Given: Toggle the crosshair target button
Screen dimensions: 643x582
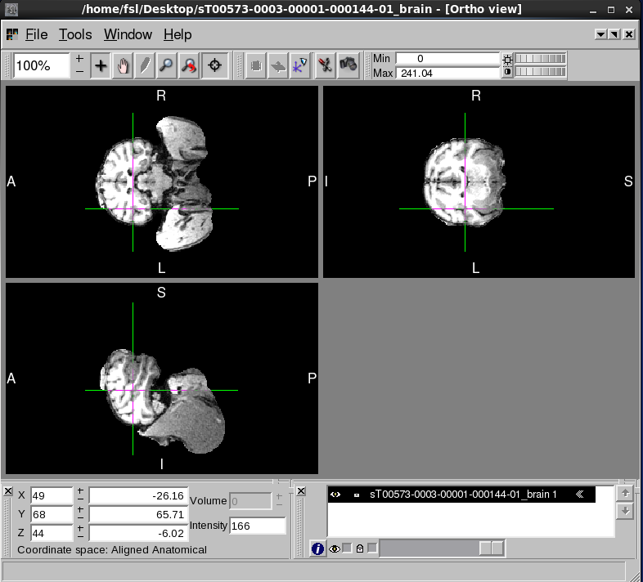Looking at the screenshot, I should [x=214, y=65].
